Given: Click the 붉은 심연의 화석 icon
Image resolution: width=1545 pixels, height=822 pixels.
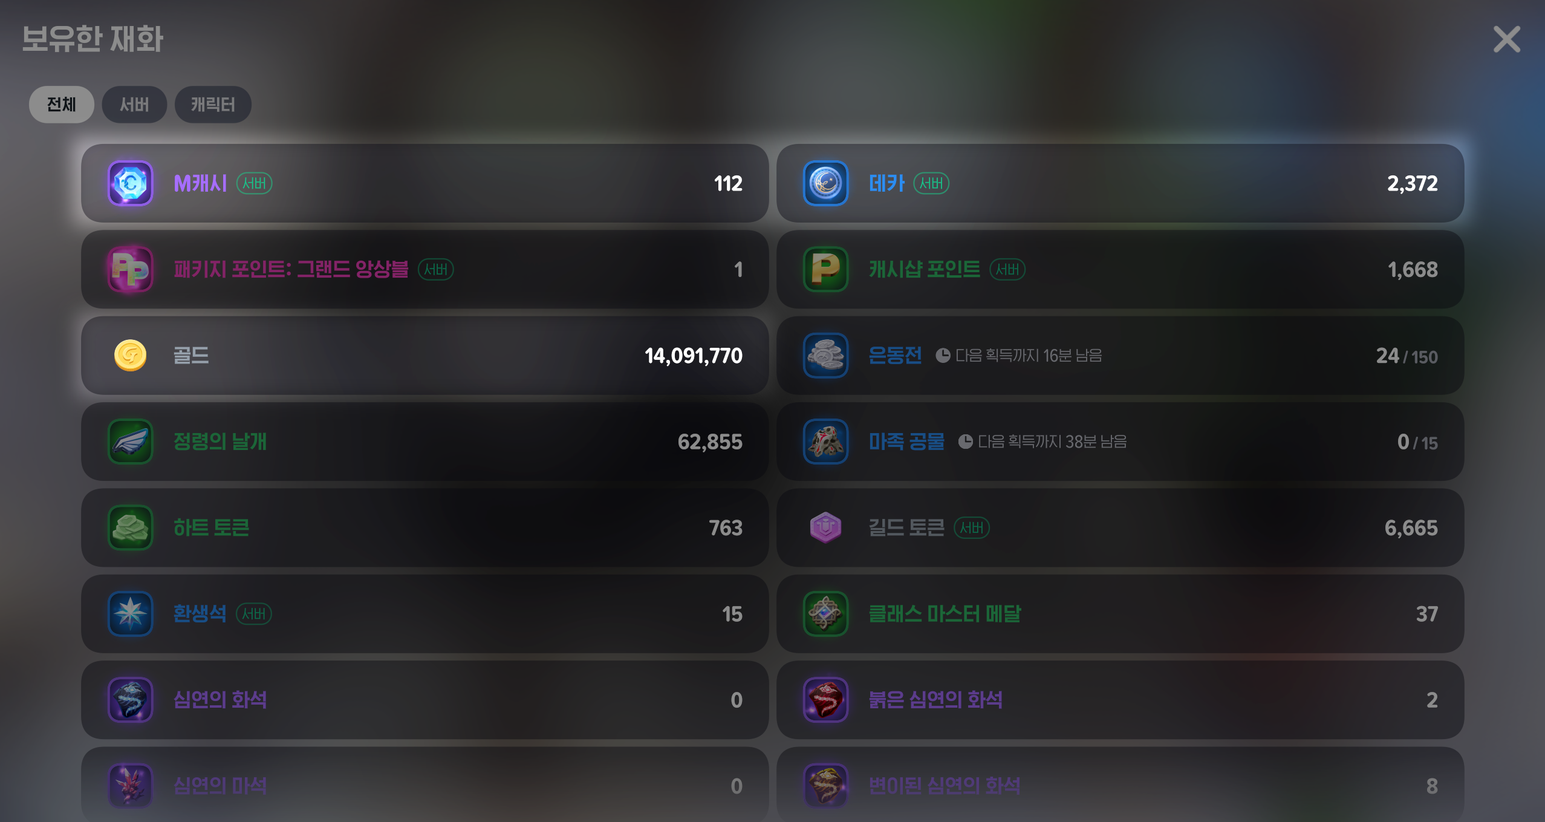Looking at the screenshot, I should 825,700.
